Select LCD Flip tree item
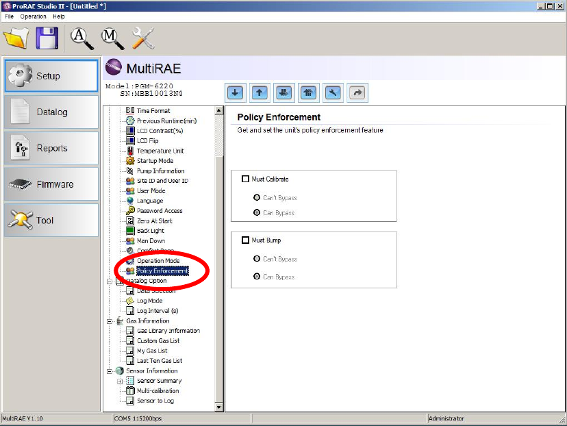The width and height of the screenshot is (567, 426). click(147, 140)
